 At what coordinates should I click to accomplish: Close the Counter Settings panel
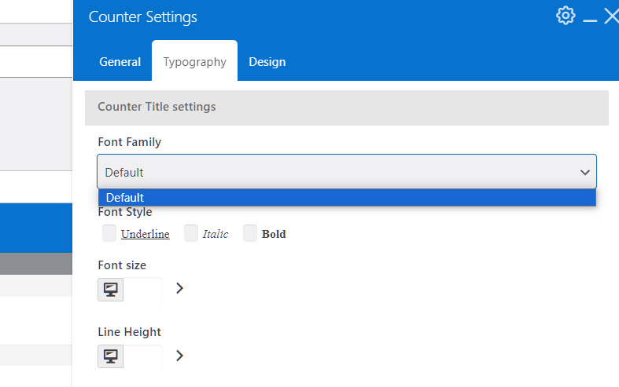(x=611, y=16)
